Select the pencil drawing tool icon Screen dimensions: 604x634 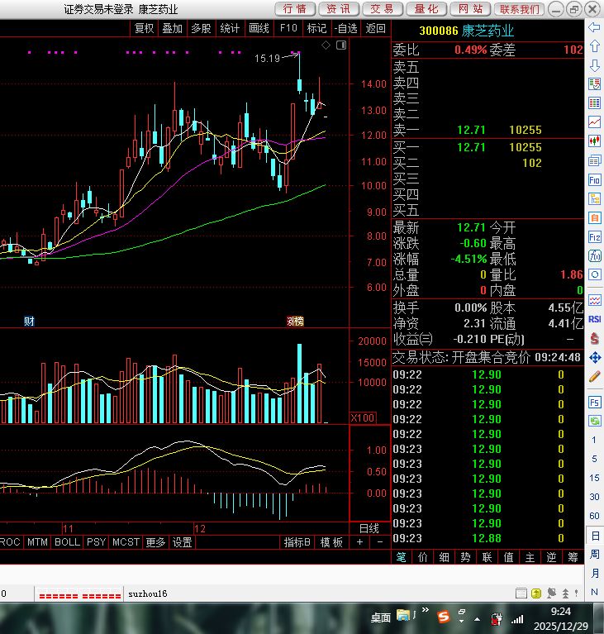594,377
